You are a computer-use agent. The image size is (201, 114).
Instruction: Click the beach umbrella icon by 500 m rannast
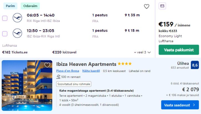(x=58, y=77)
